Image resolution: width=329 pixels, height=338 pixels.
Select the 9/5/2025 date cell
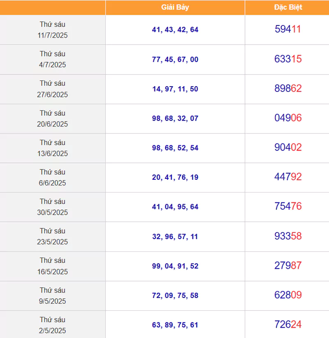pos(53,296)
